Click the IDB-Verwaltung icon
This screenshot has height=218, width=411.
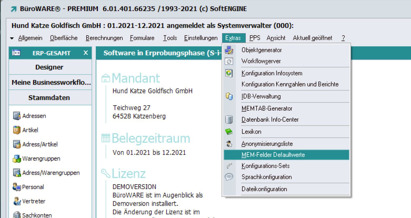[x=229, y=96]
